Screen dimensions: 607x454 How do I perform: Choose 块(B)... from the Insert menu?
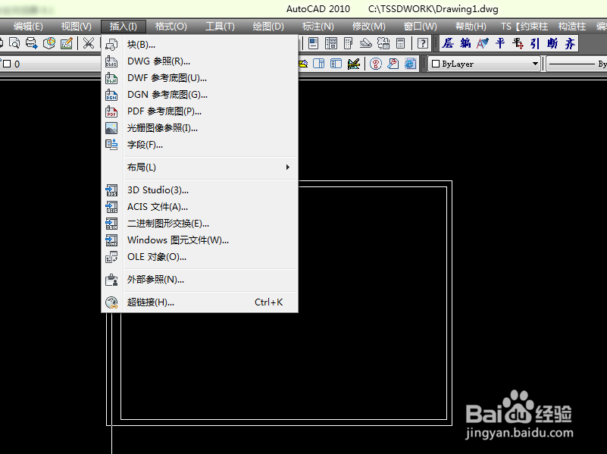pos(200,45)
